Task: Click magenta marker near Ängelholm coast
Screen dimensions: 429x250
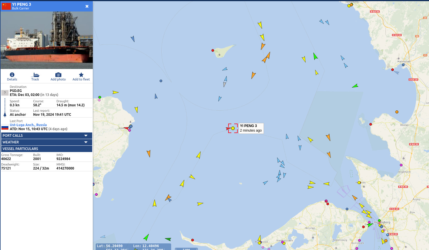Action: coord(401,165)
